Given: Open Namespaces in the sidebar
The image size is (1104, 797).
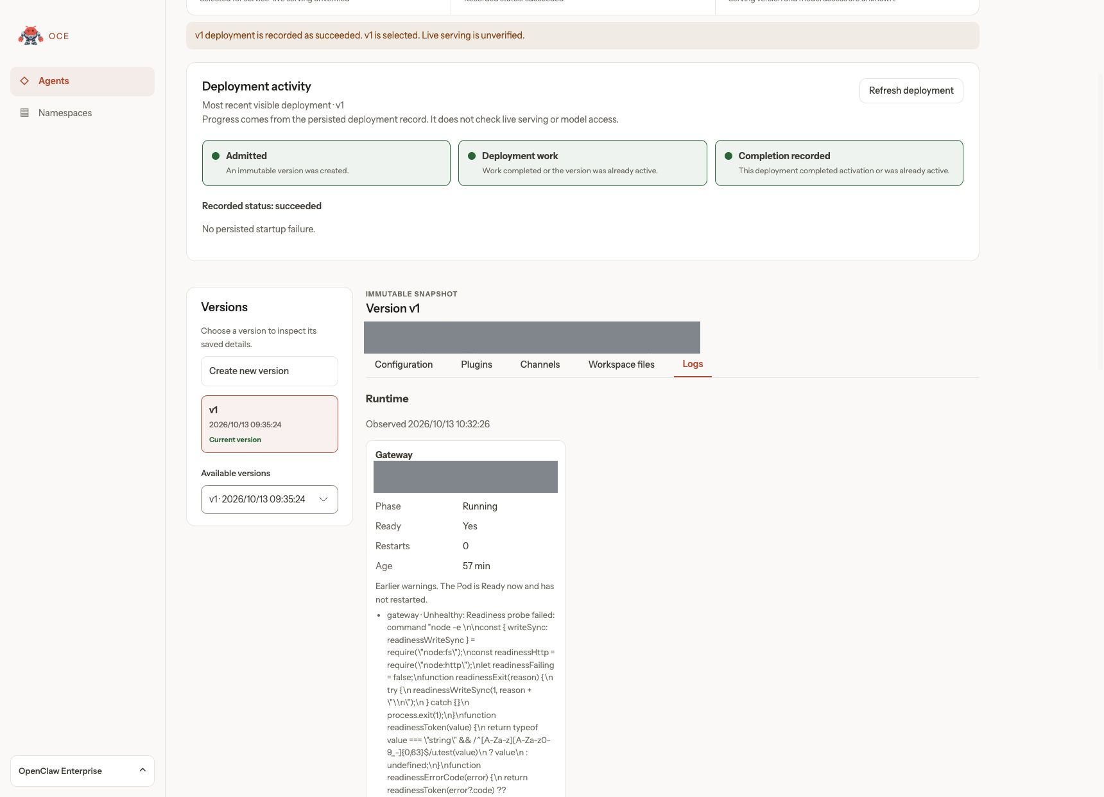Looking at the screenshot, I should pos(82,113).
